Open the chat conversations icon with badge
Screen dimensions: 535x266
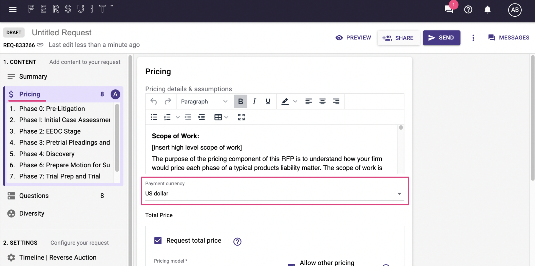[x=449, y=9]
